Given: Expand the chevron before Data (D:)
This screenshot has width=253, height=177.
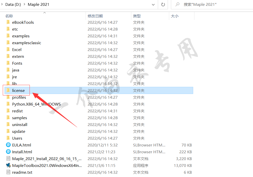Looking at the screenshot, I should (2, 4).
